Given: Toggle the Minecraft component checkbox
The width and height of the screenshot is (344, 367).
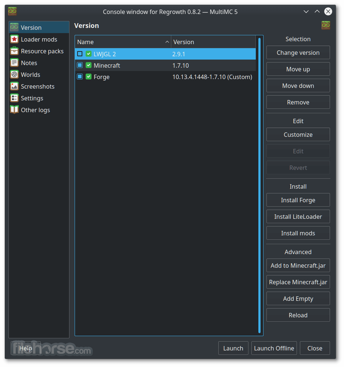Looking at the screenshot, I should pos(80,65).
